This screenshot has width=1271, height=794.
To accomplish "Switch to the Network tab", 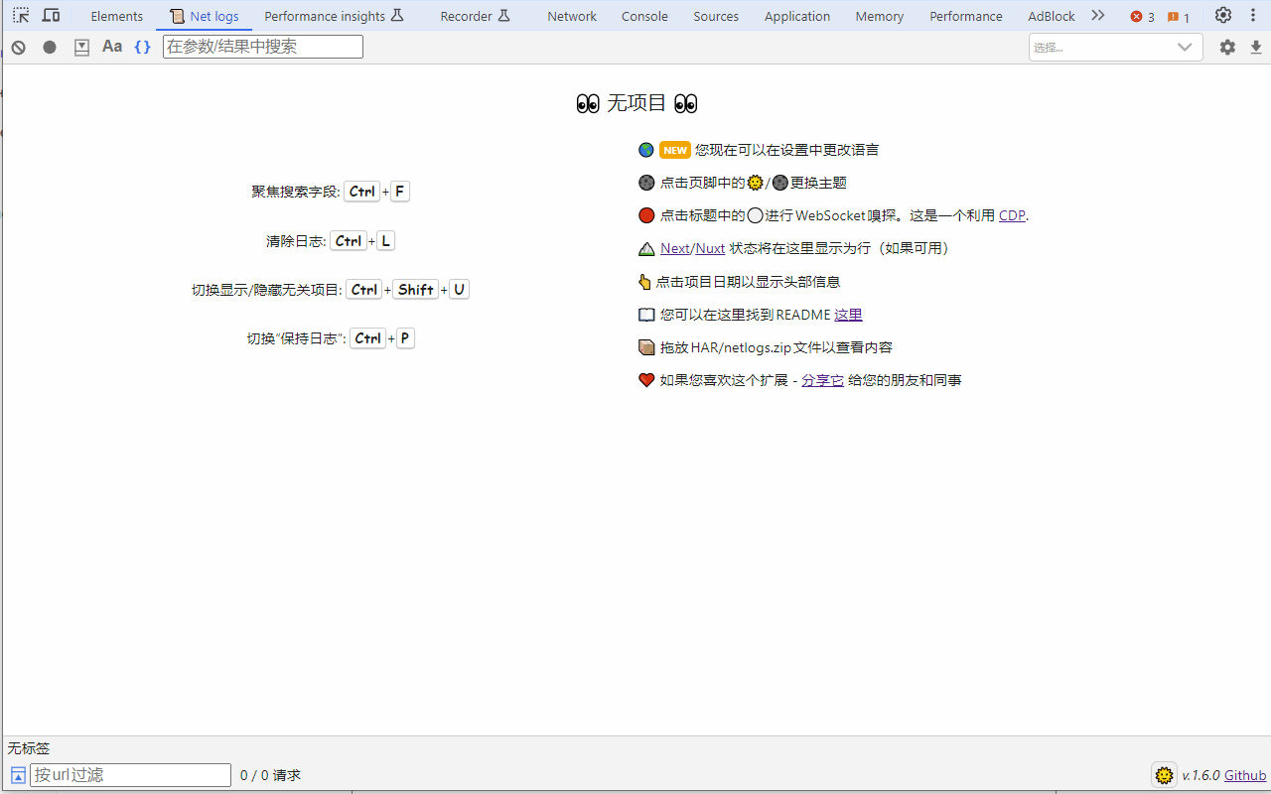I will 571,16.
